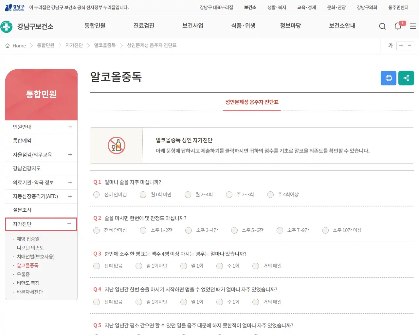Switch to the 성인문제성 음주자 진단표 tab
The height and width of the screenshot is (335, 419).
coord(252,102)
